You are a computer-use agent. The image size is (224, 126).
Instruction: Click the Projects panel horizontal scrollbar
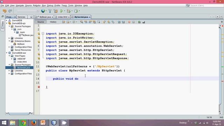pos(19,113)
